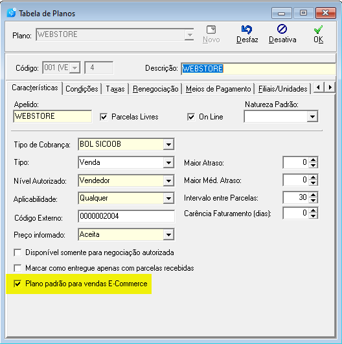Click the Código Externo input field

coord(126,216)
